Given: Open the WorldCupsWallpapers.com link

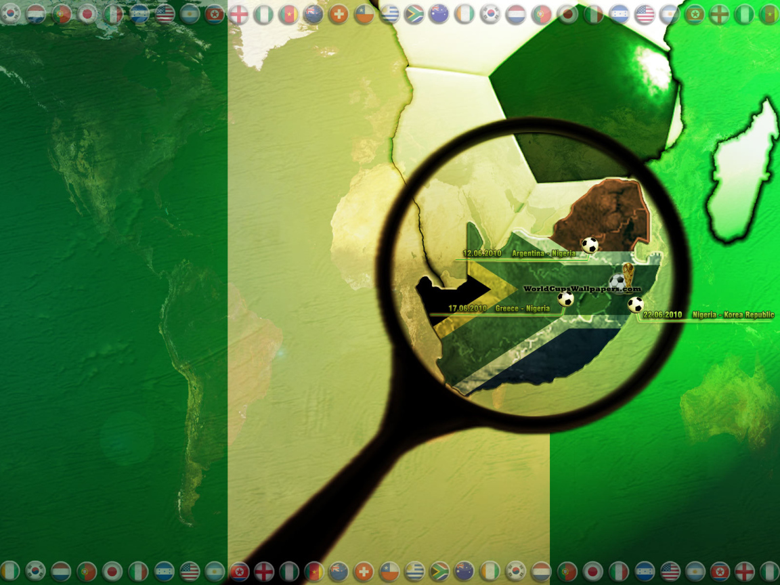Looking at the screenshot, I should [581, 289].
